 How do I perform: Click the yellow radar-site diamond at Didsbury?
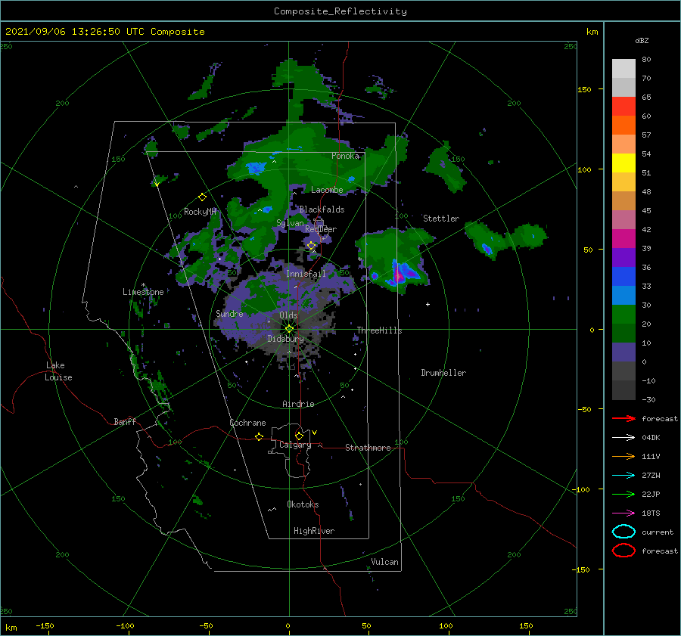(x=289, y=329)
